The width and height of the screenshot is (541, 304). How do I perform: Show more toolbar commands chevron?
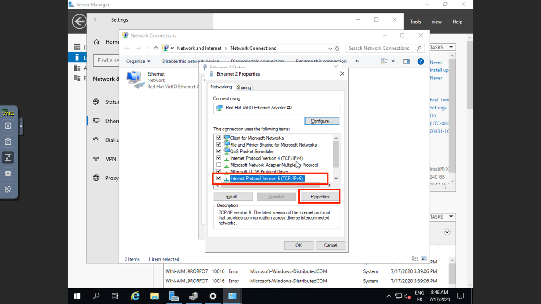pyautogui.click(x=357, y=61)
